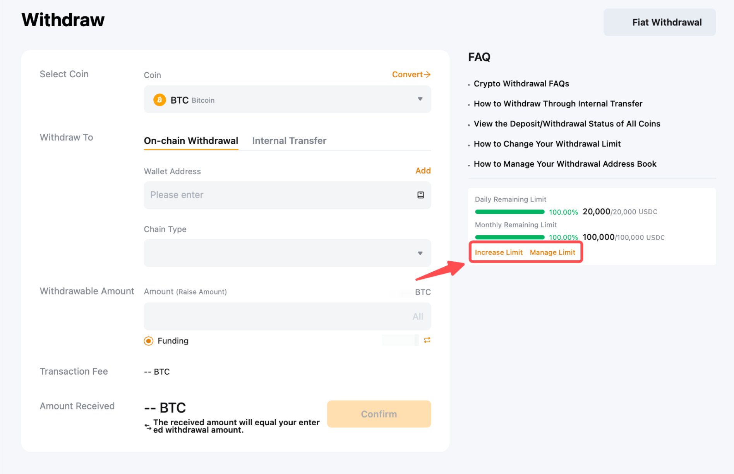Open the address book icon in Wallet Address
Screen dimensions: 734x474
[420, 195]
